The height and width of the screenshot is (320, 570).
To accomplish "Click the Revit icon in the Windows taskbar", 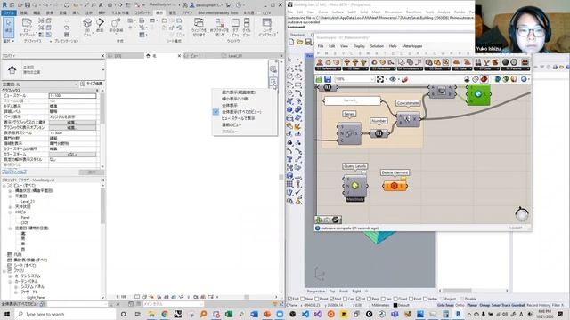I will [x=459, y=314].
